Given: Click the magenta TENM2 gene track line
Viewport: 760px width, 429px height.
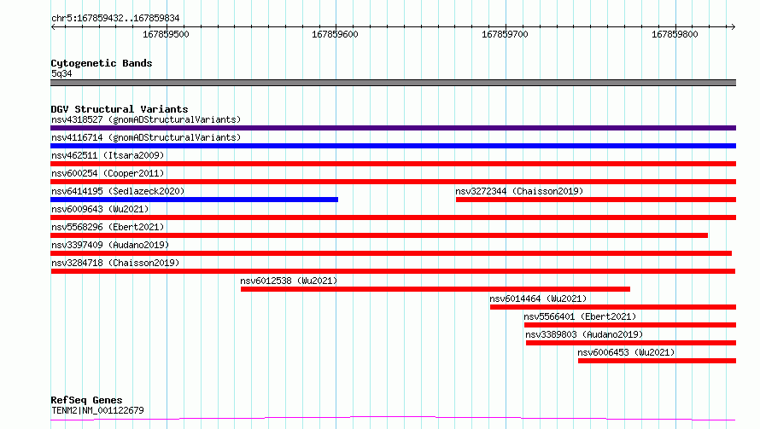Looking at the screenshot, I should click(393, 418).
